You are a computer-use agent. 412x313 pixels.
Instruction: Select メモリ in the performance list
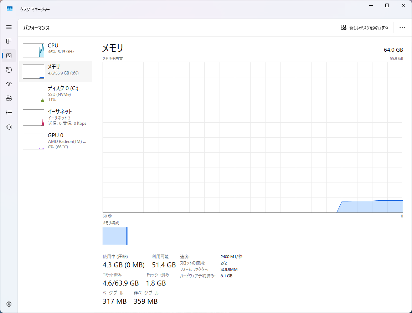click(56, 71)
